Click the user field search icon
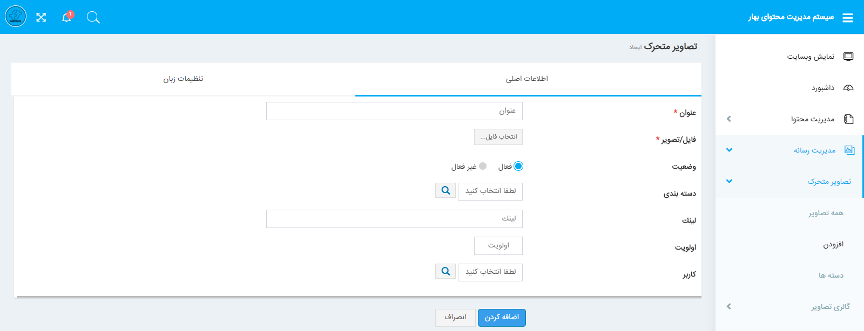This screenshot has width=864, height=331. pyautogui.click(x=446, y=271)
